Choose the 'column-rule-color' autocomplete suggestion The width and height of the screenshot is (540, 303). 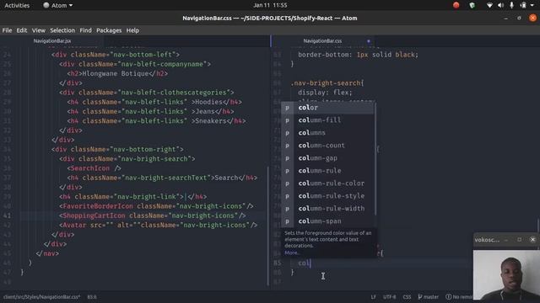328,183
